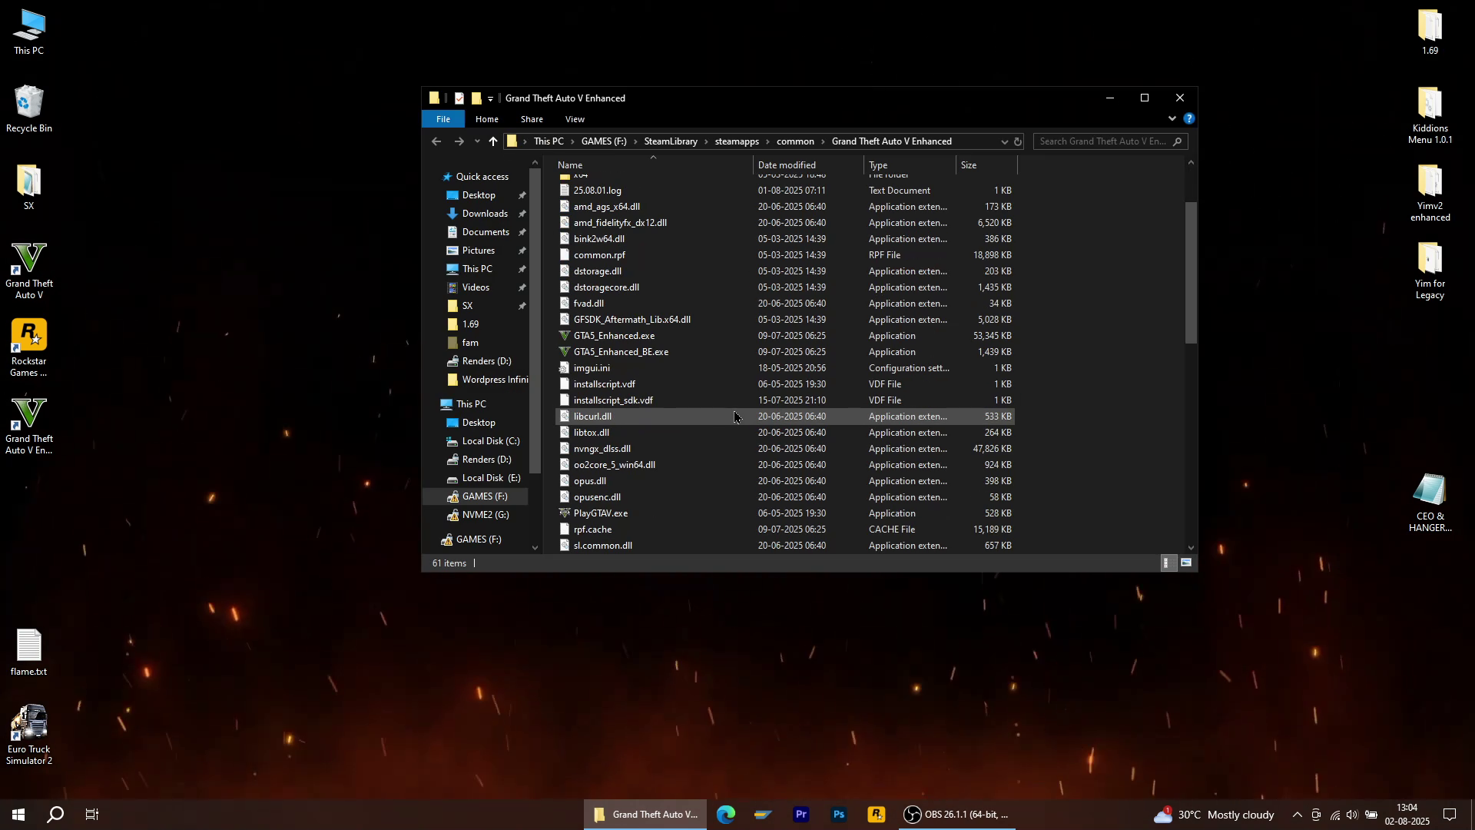Select GTA5_Enhanced_BE.exe file
1475x830 pixels.
pos(784,352)
